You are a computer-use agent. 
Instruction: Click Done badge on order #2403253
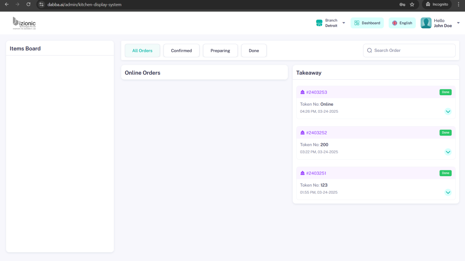tap(446, 92)
